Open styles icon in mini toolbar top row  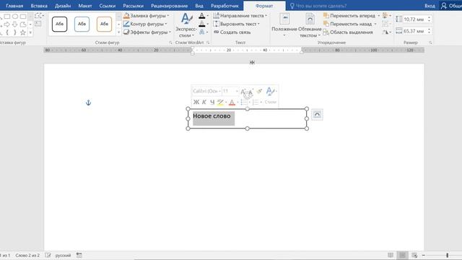[x=271, y=91]
